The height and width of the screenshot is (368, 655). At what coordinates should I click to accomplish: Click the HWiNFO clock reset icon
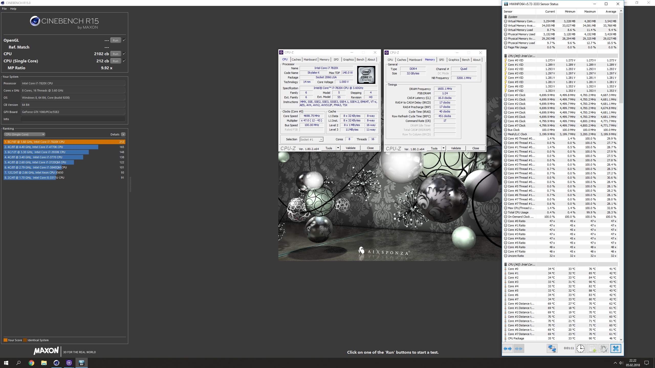(x=581, y=348)
